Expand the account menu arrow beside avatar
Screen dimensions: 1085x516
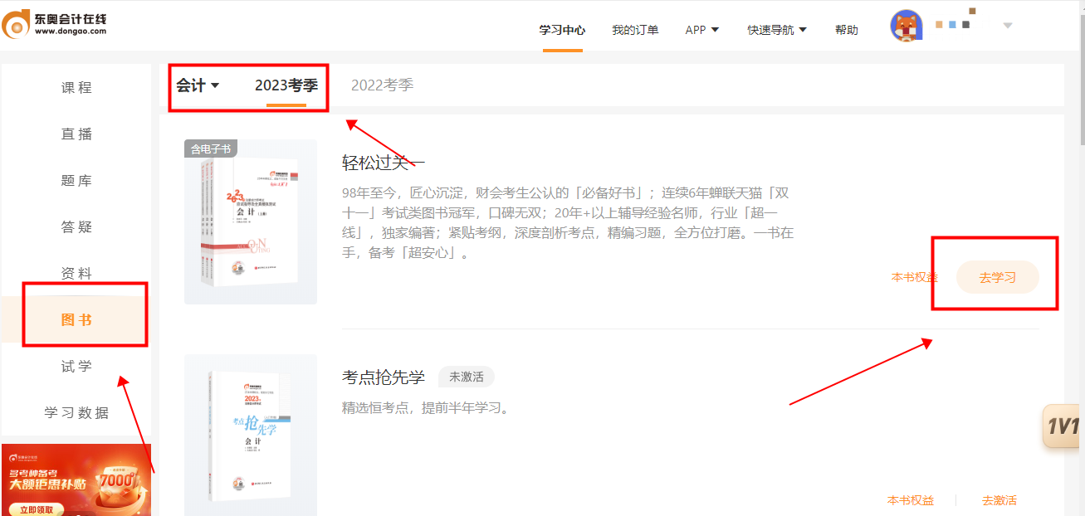(x=1007, y=26)
